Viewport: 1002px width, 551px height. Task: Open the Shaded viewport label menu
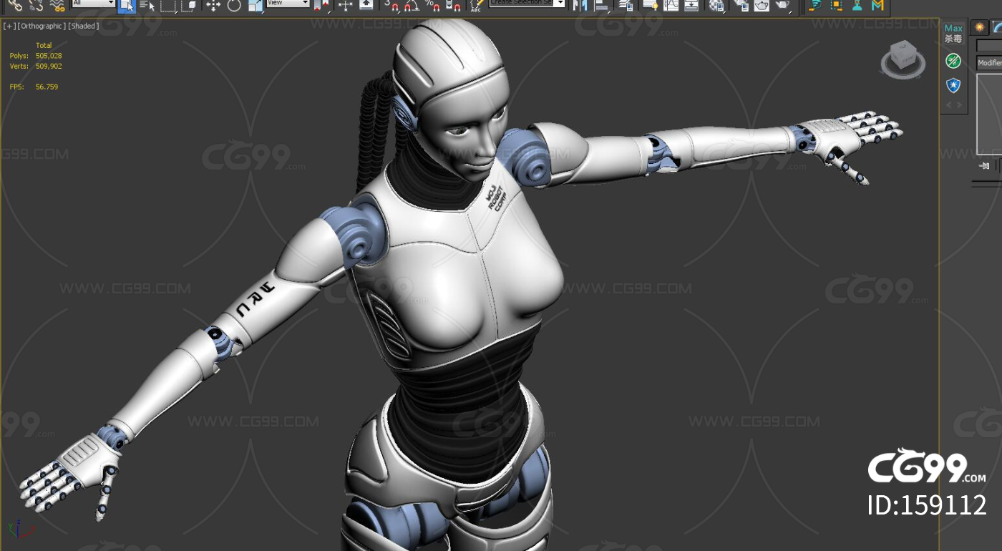click(84, 26)
